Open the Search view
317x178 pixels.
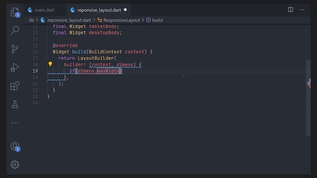coord(15,30)
